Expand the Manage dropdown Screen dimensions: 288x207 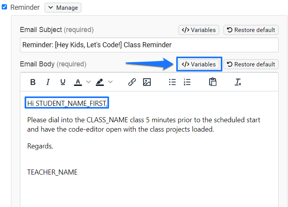[63, 7]
